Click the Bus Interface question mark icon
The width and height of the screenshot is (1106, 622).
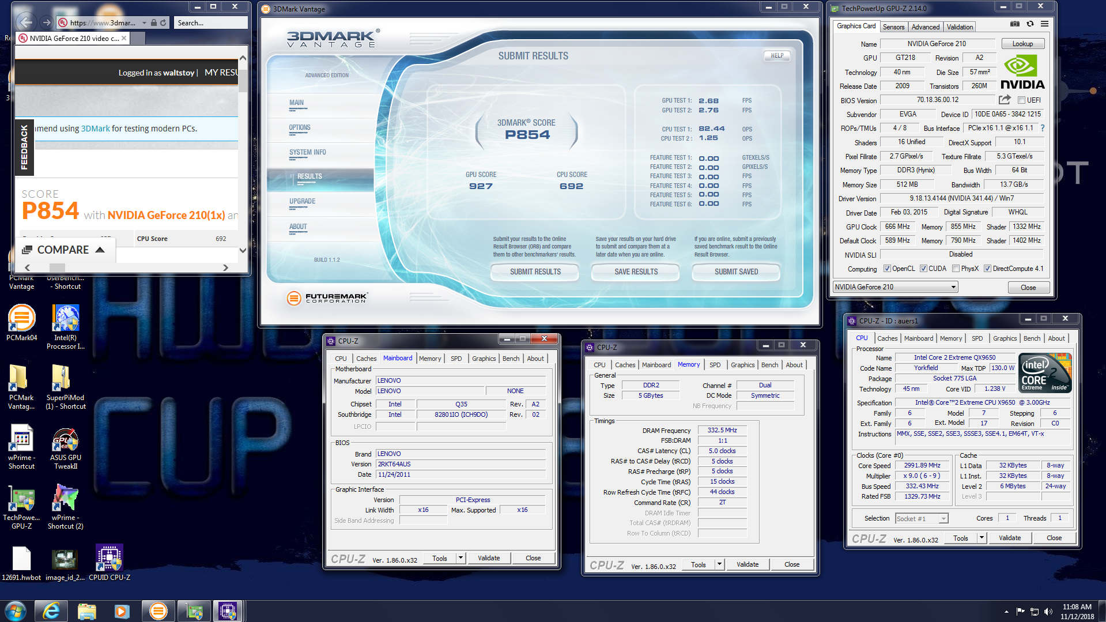(x=1042, y=128)
